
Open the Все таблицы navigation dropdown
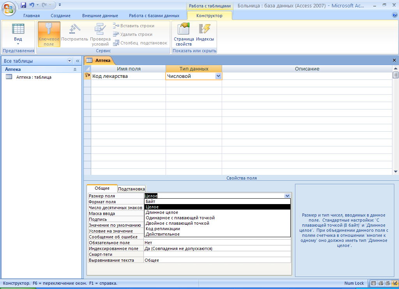(x=69, y=61)
